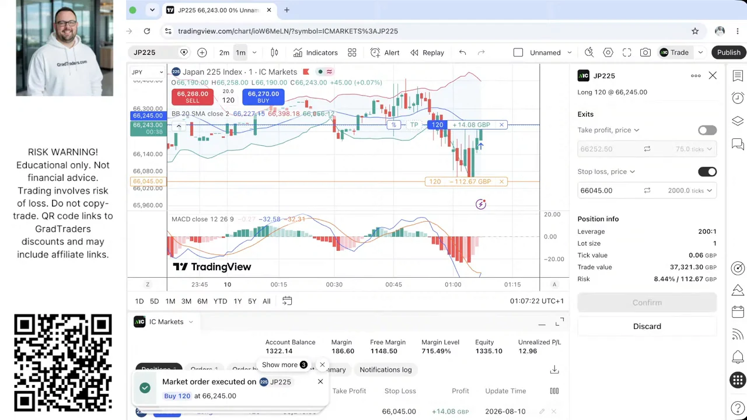Toggle the layout checkbox next to Unnamed
Image resolution: width=747 pixels, height=420 pixels.
(518, 52)
